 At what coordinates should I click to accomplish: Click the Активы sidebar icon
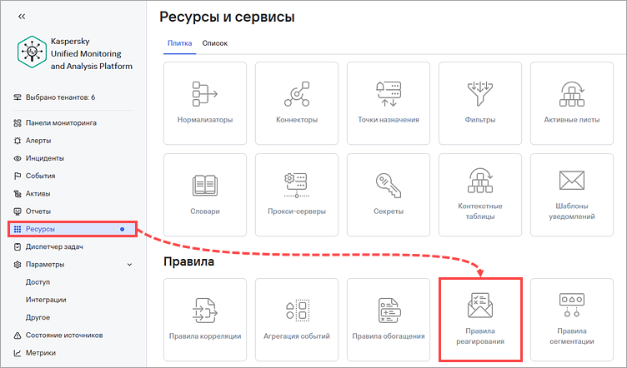[x=18, y=194]
